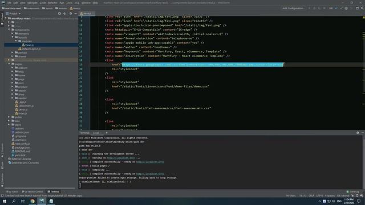Expand the partials folder
The width and height of the screenshot is (365, 205).
(13, 52)
